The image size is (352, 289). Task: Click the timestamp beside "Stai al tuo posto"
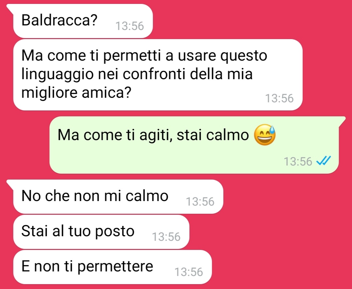click(166, 237)
